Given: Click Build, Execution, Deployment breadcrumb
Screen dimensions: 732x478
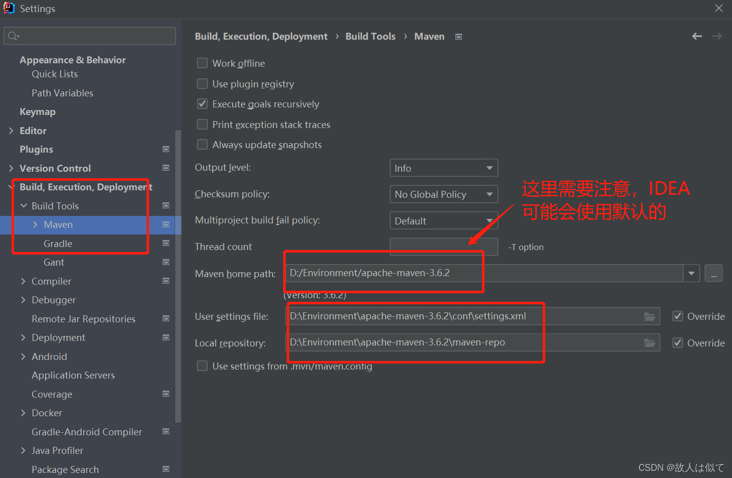Looking at the screenshot, I should (x=261, y=36).
